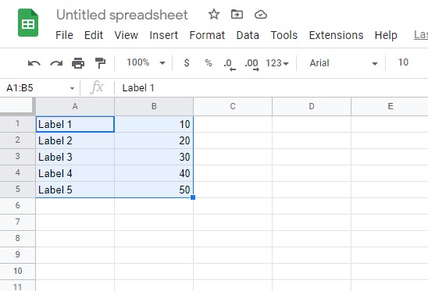Open the 123 more formats dropdown

(277, 63)
